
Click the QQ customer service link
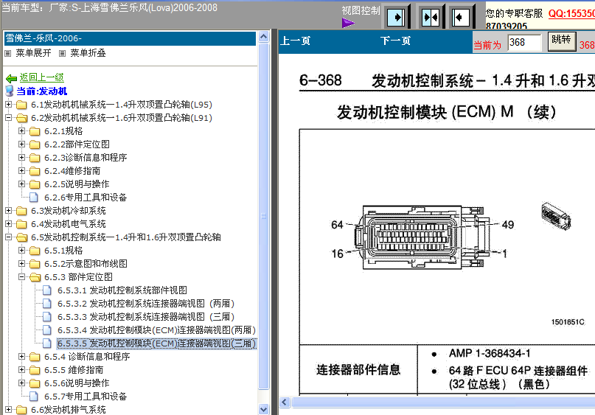[x=571, y=14]
